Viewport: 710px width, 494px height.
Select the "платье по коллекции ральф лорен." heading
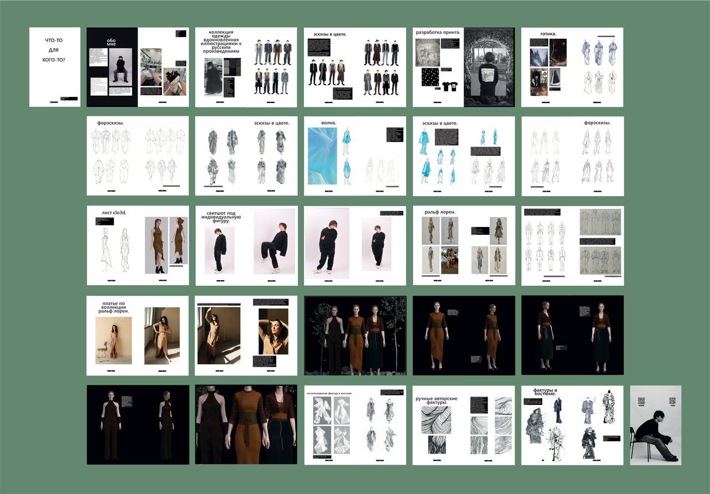tap(113, 307)
